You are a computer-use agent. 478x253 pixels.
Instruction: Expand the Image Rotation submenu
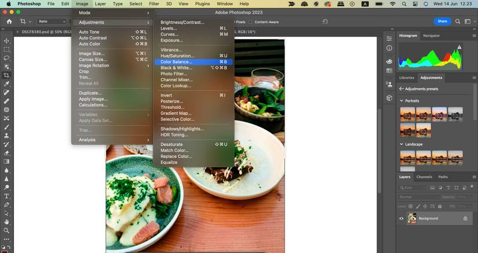click(113, 65)
